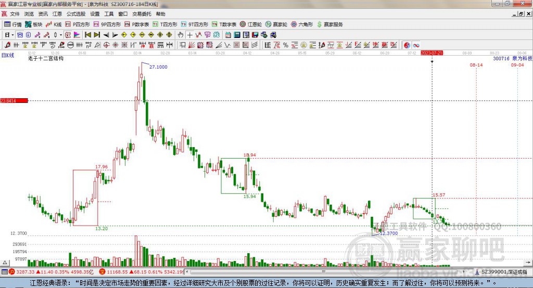The height and width of the screenshot is (288, 533).
Task: Click the target circle crosshair tool icon
Action: [x=106, y=45]
